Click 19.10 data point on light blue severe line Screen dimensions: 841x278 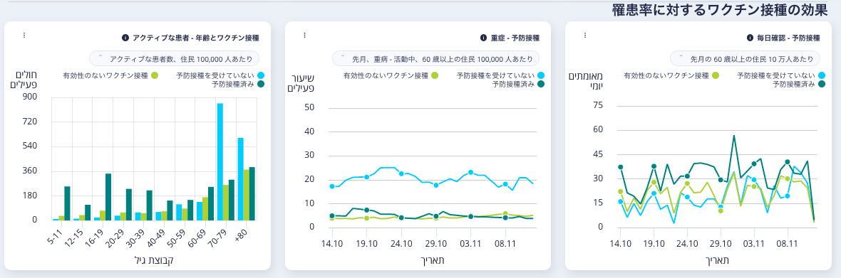367,177
